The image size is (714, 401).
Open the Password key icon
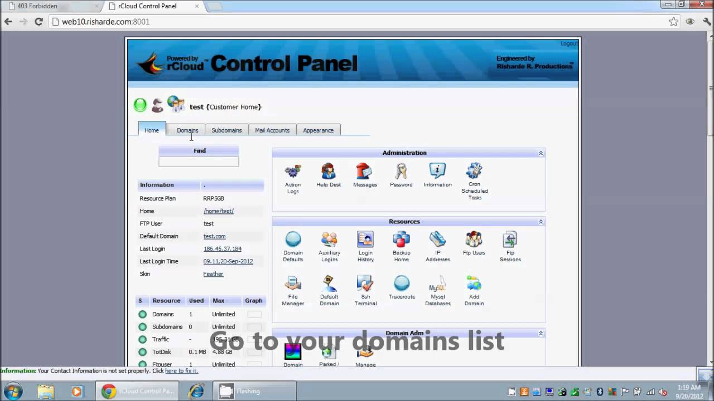point(401,172)
